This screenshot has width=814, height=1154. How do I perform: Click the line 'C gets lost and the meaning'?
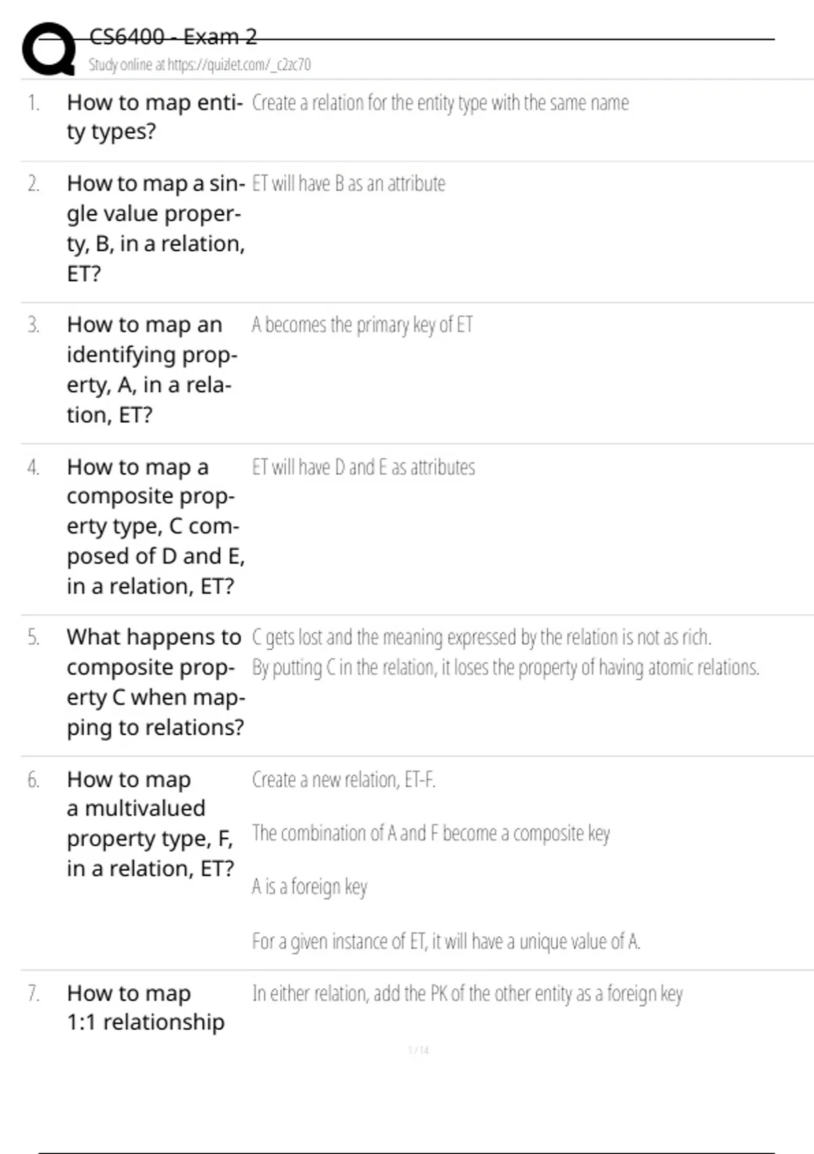[482, 637]
